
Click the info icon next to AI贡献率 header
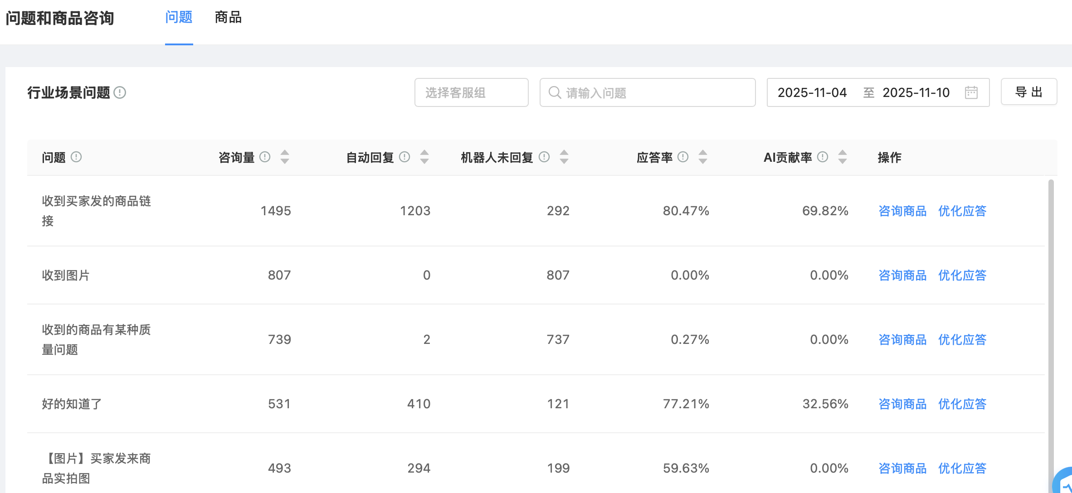(x=823, y=157)
